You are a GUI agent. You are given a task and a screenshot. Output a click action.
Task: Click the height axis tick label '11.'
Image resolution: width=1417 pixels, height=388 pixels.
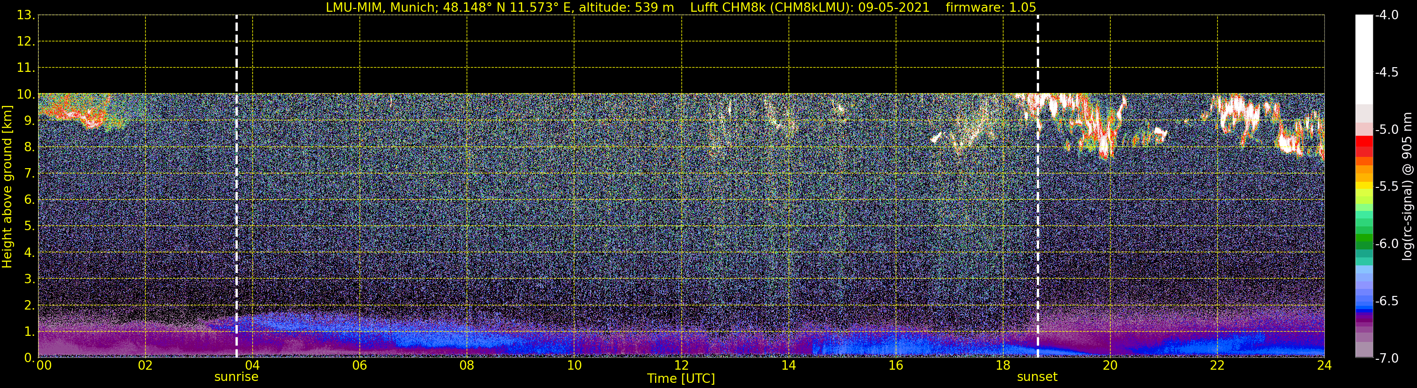point(26,68)
